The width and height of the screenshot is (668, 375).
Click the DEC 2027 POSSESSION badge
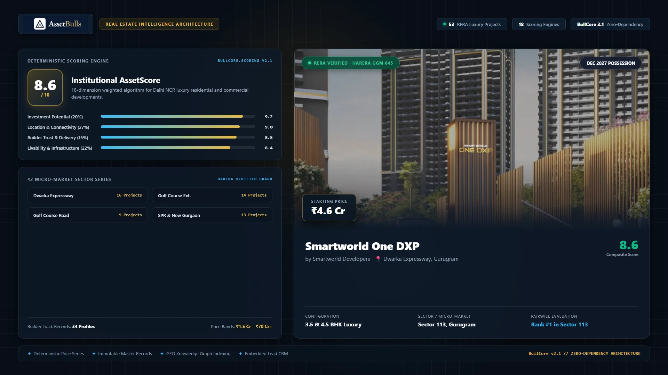611,63
